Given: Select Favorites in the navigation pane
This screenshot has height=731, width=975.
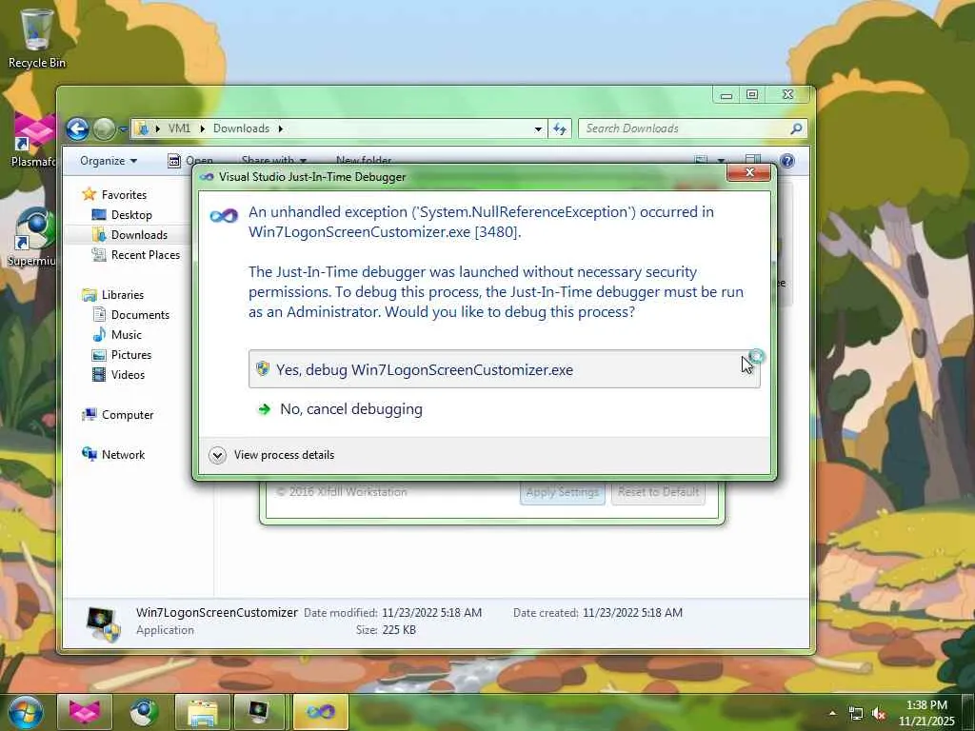Looking at the screenshot, I should [124, 194].
